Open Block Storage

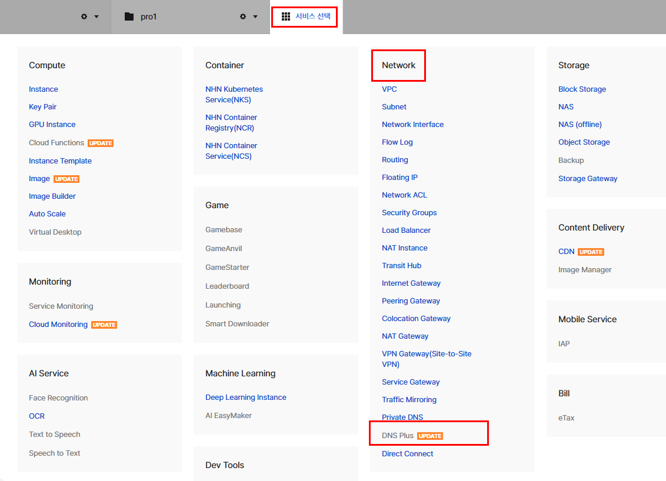(x=582, y=89)
